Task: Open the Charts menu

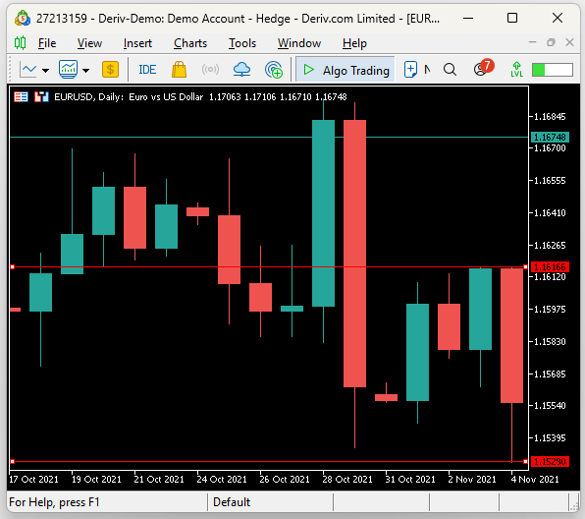Action: (190, 43)
